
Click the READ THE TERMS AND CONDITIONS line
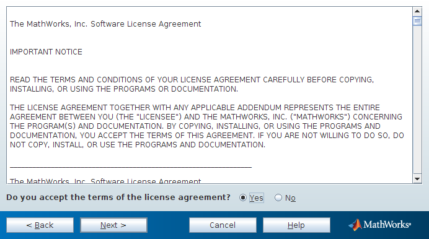pyautogui.click(x=192, y=80)
